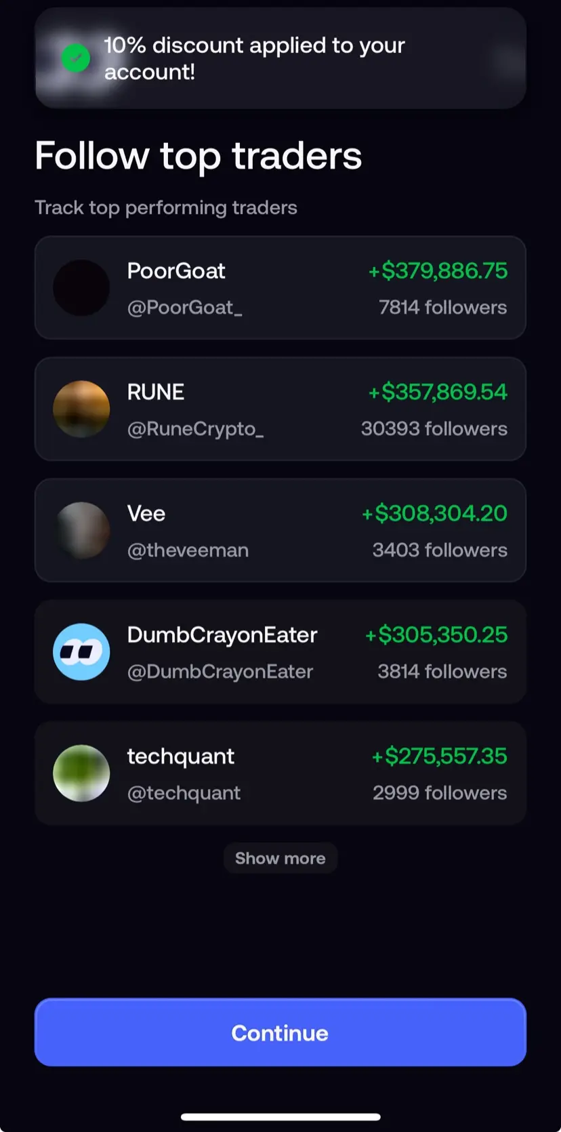Open Vee's blurred profile avatar
This screenshot has width=561, height=1132.
click(81, 530)
